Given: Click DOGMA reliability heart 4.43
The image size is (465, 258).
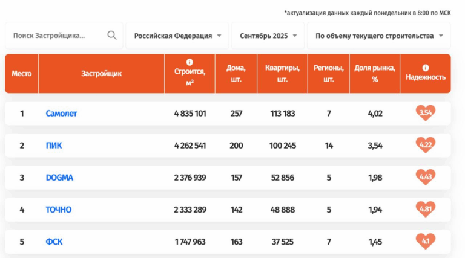Looking at the screenshot, I should click(x=426, y=177).
